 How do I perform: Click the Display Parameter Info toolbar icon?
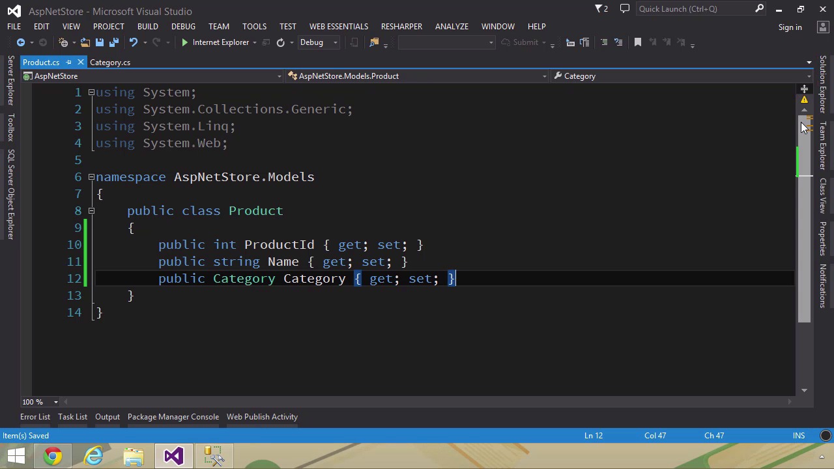pyautogui.click(x=570, y=42)
